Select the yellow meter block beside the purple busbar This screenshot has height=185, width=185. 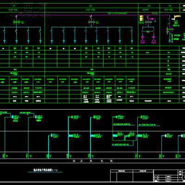tap(142, 18)
